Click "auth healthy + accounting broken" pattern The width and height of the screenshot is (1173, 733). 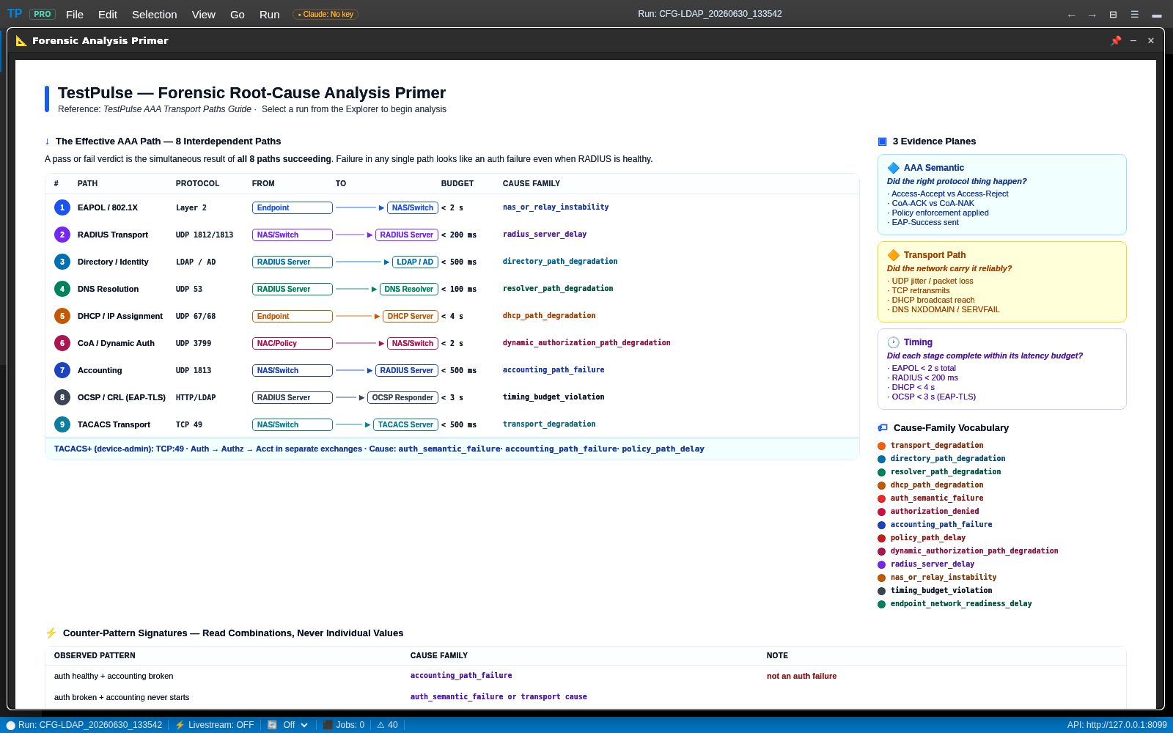click(x=114, y=676)
